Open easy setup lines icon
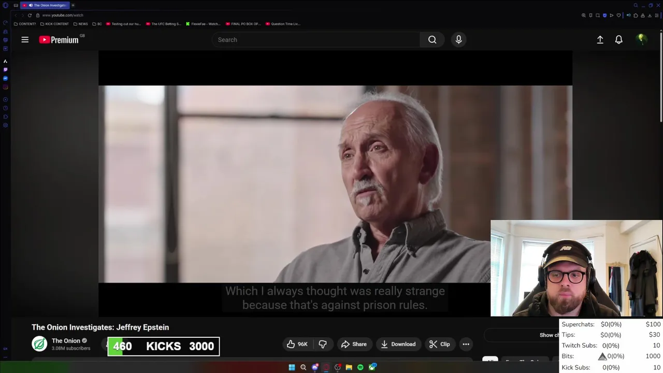The height and width of the screenshot is (373, 663). point(657,16)
